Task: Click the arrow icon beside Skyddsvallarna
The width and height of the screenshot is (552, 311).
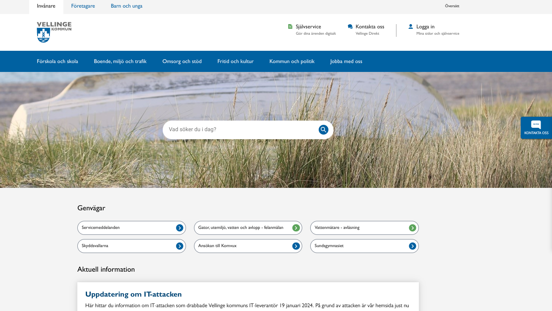Action: click(x=180, y=246)
